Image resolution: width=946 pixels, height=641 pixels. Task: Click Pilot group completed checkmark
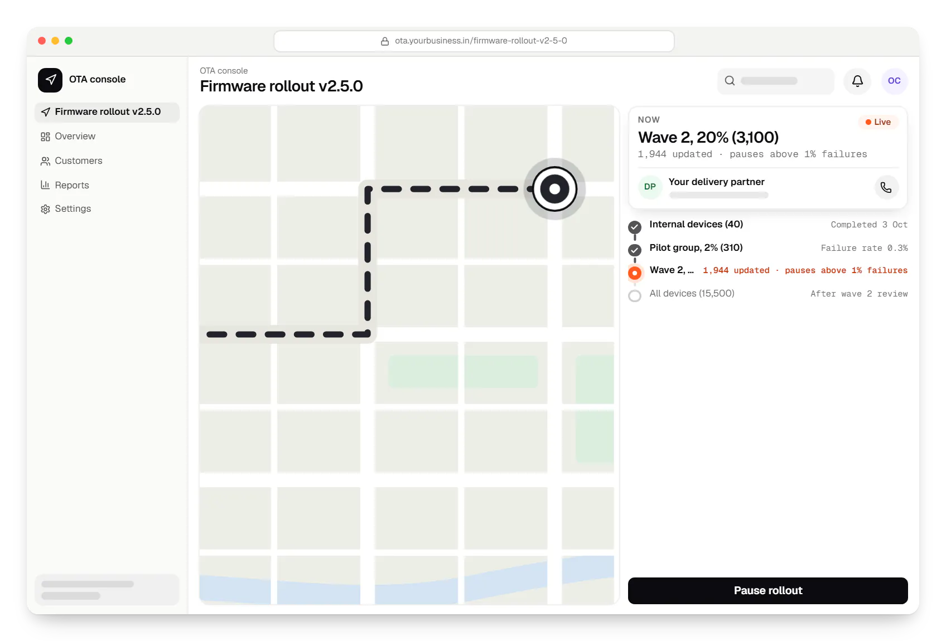635,250
